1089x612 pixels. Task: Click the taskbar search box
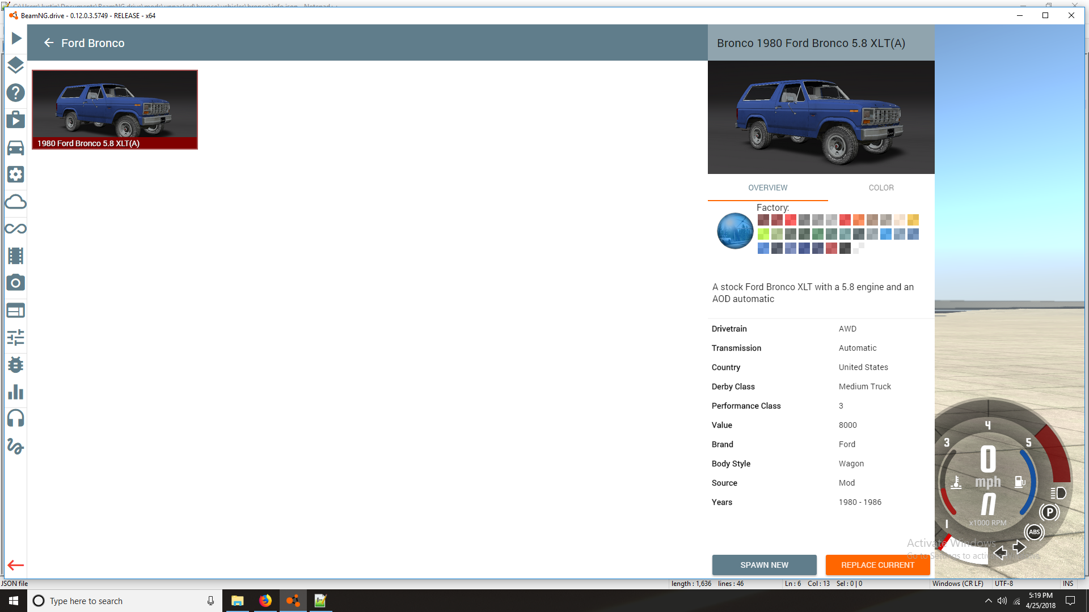click(x=124, y=601)
